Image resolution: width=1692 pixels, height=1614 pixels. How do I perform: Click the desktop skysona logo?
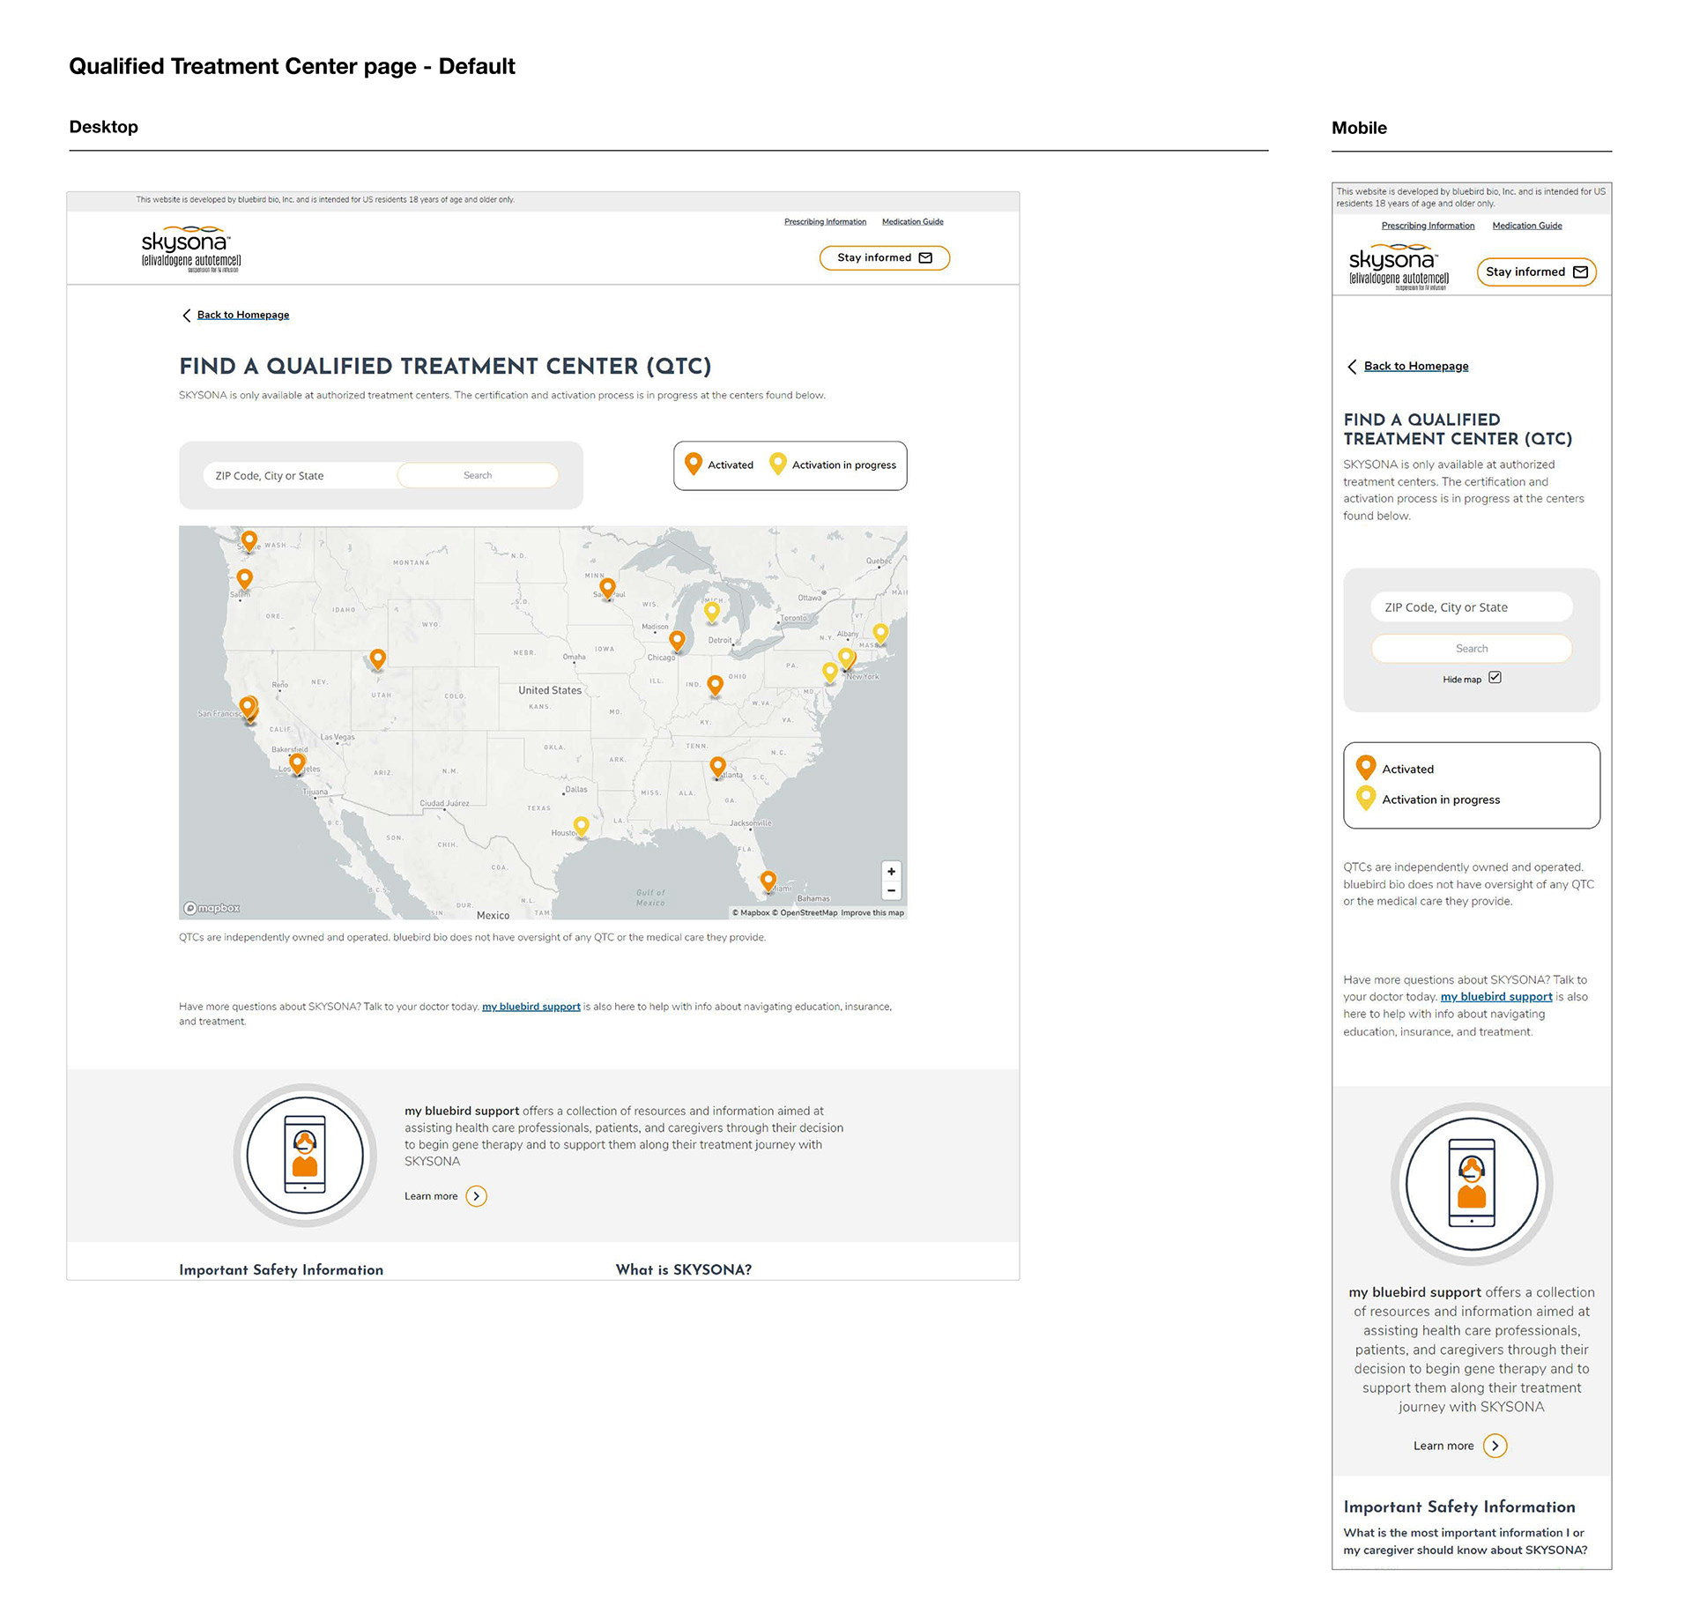[191, 248]
